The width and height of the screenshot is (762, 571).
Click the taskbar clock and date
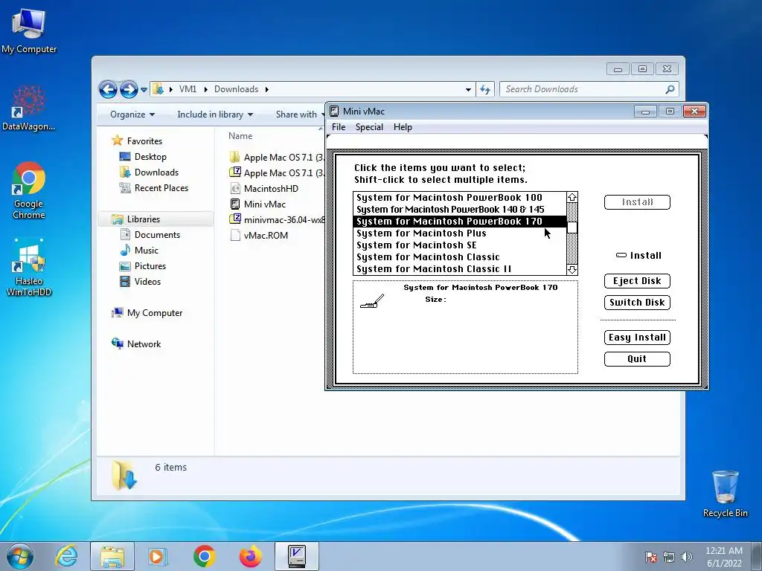(x=723, y=557)
